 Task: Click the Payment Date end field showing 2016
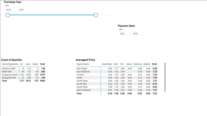(x=138, y=34)
